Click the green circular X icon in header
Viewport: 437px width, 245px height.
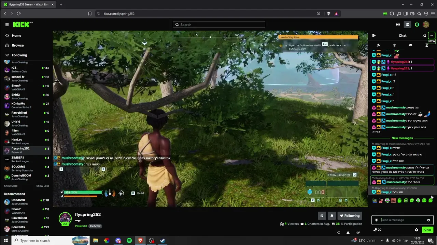[x=417, y=24]
